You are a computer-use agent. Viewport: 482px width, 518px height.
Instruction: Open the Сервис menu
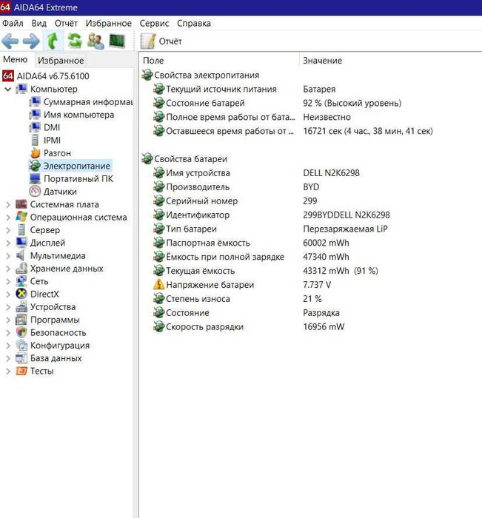[x=154, y=24]
